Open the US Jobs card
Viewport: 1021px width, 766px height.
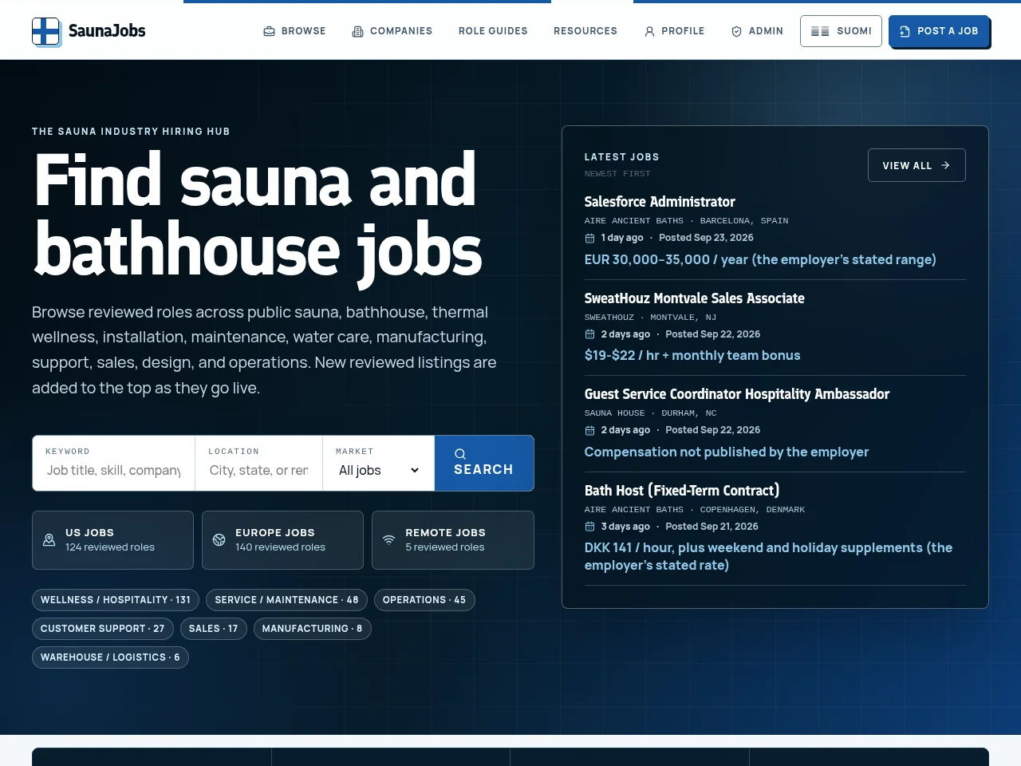(x=112, y=540)
